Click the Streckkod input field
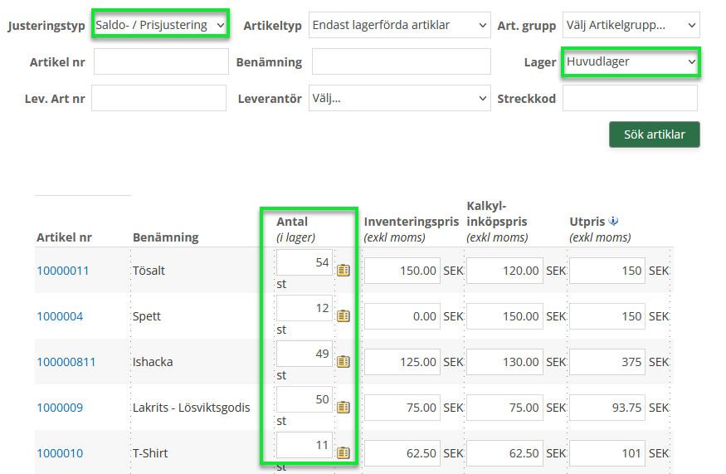Image resolution: width=726 pixels, height=474 pixels. point(630,98)
